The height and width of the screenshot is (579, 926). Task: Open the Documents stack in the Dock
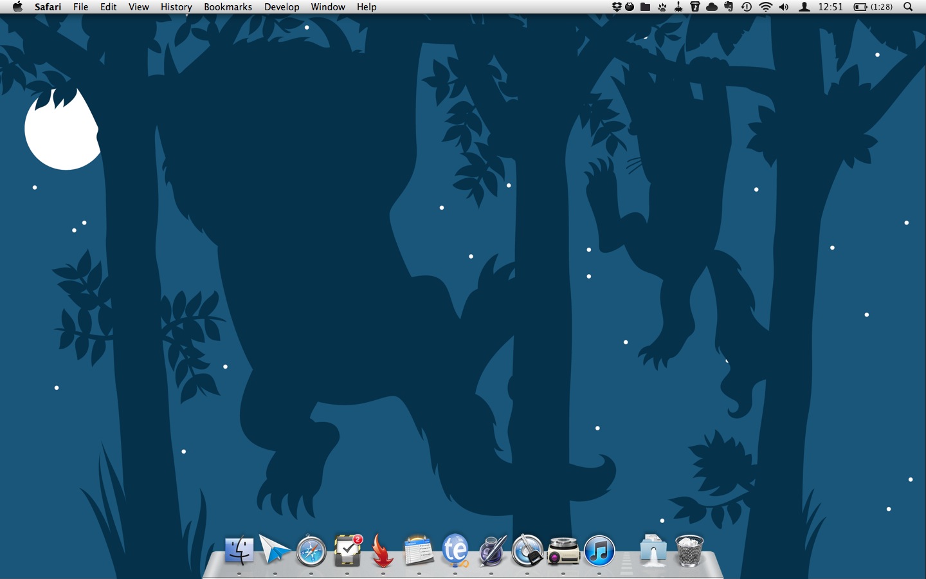(653, 551)
